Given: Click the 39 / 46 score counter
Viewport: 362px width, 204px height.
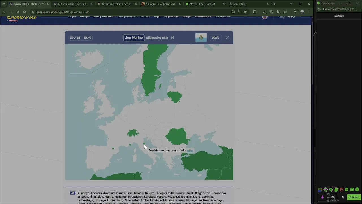Looking at the screenshot, I should pos(75,38).
